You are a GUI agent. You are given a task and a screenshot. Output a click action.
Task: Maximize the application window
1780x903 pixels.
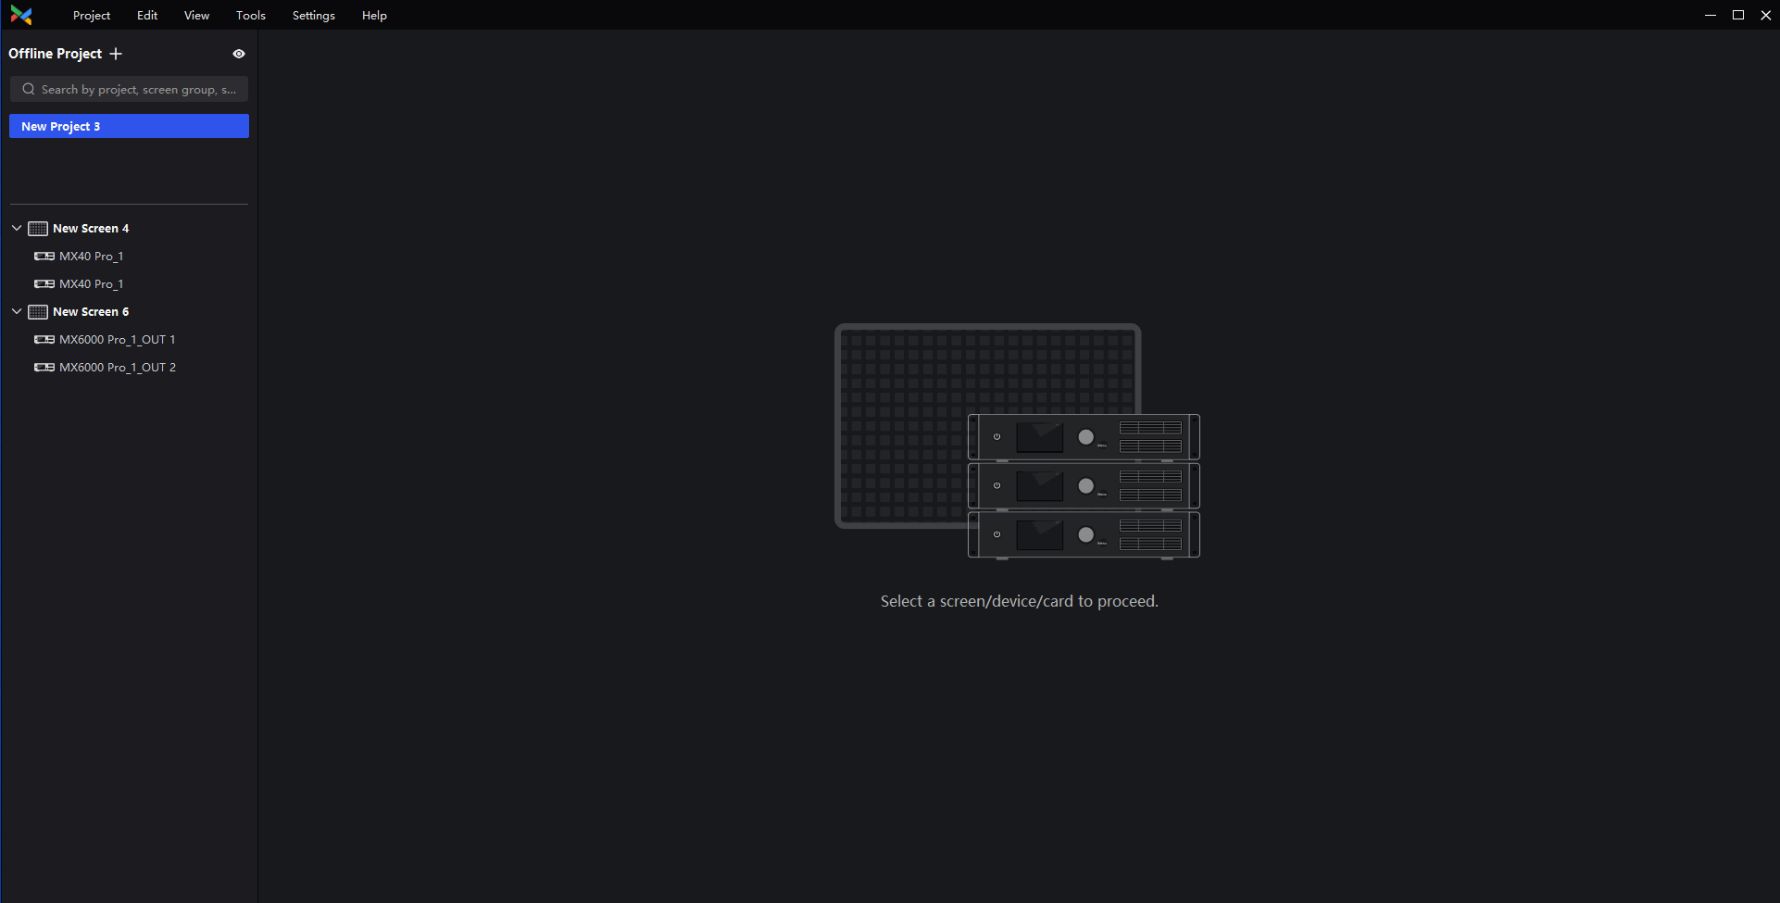pyautogui.click(x=1738, y=15)
